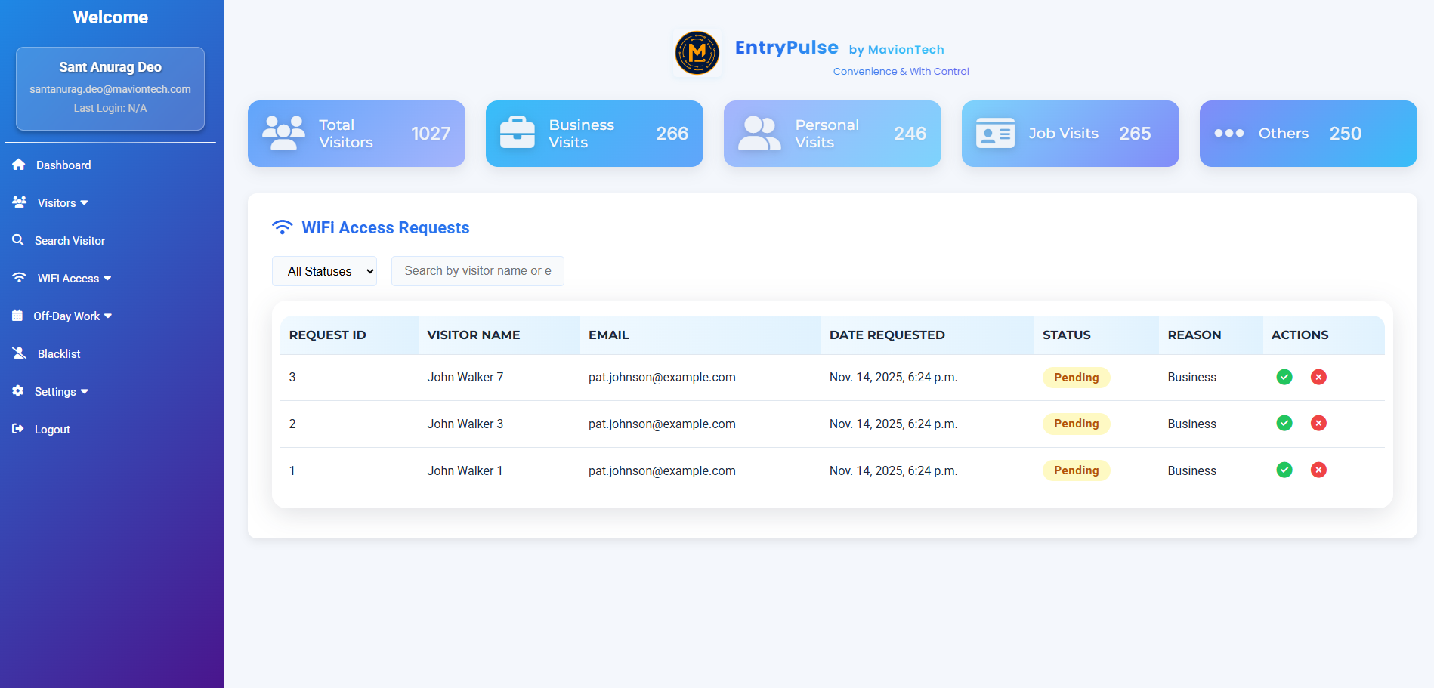Click the EntryPulse logo icon
Image resolution: width=1434 pixels, height=688 pixels.
[x=697, y=53]
